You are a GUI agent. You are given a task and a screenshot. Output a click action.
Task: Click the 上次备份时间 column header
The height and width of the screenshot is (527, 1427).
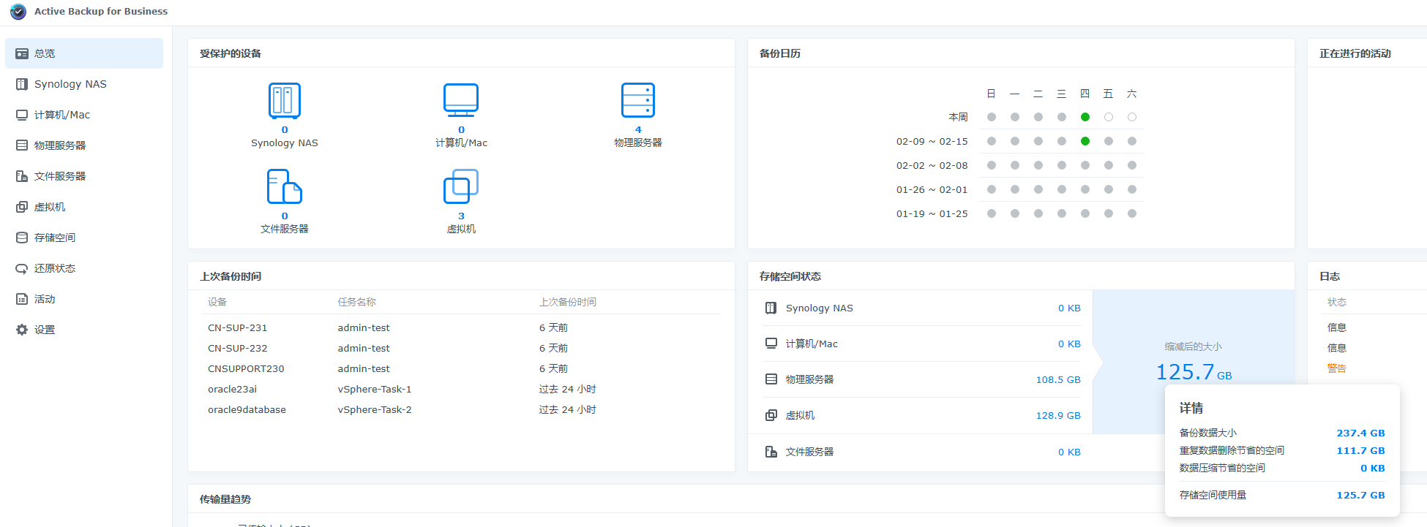point(568,302)
